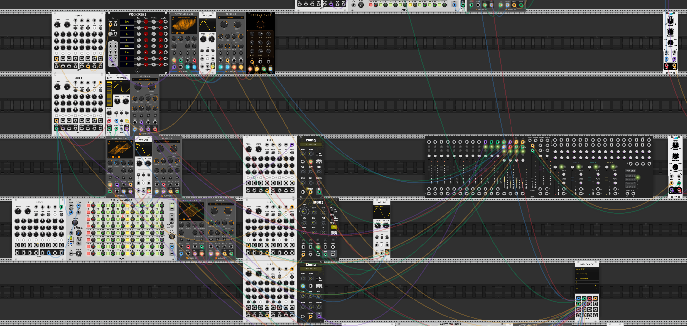Open the Core MIDI driver dropdown on MIDI CC-CV
This screenshot has height=326, width=687.
point(587,269)
